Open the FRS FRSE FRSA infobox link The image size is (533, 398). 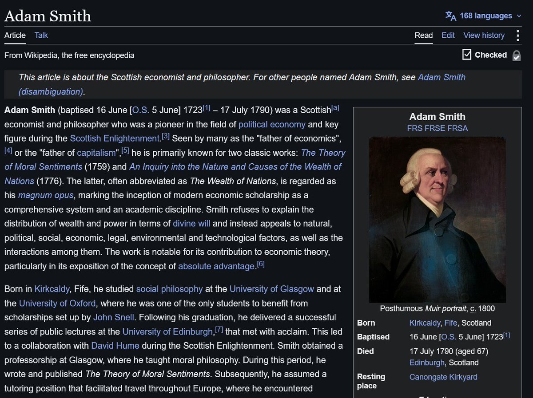coord(438,128)
